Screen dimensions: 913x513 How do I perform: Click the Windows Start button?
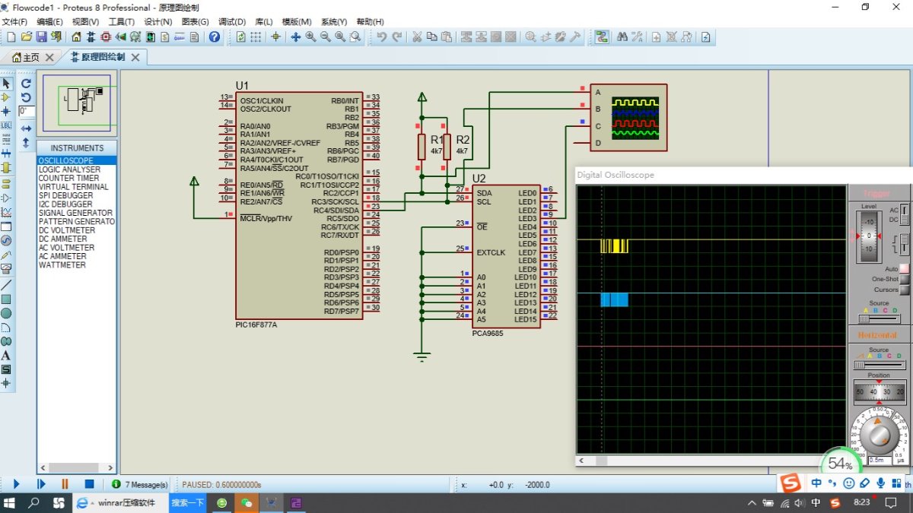(x=11, y=502)
